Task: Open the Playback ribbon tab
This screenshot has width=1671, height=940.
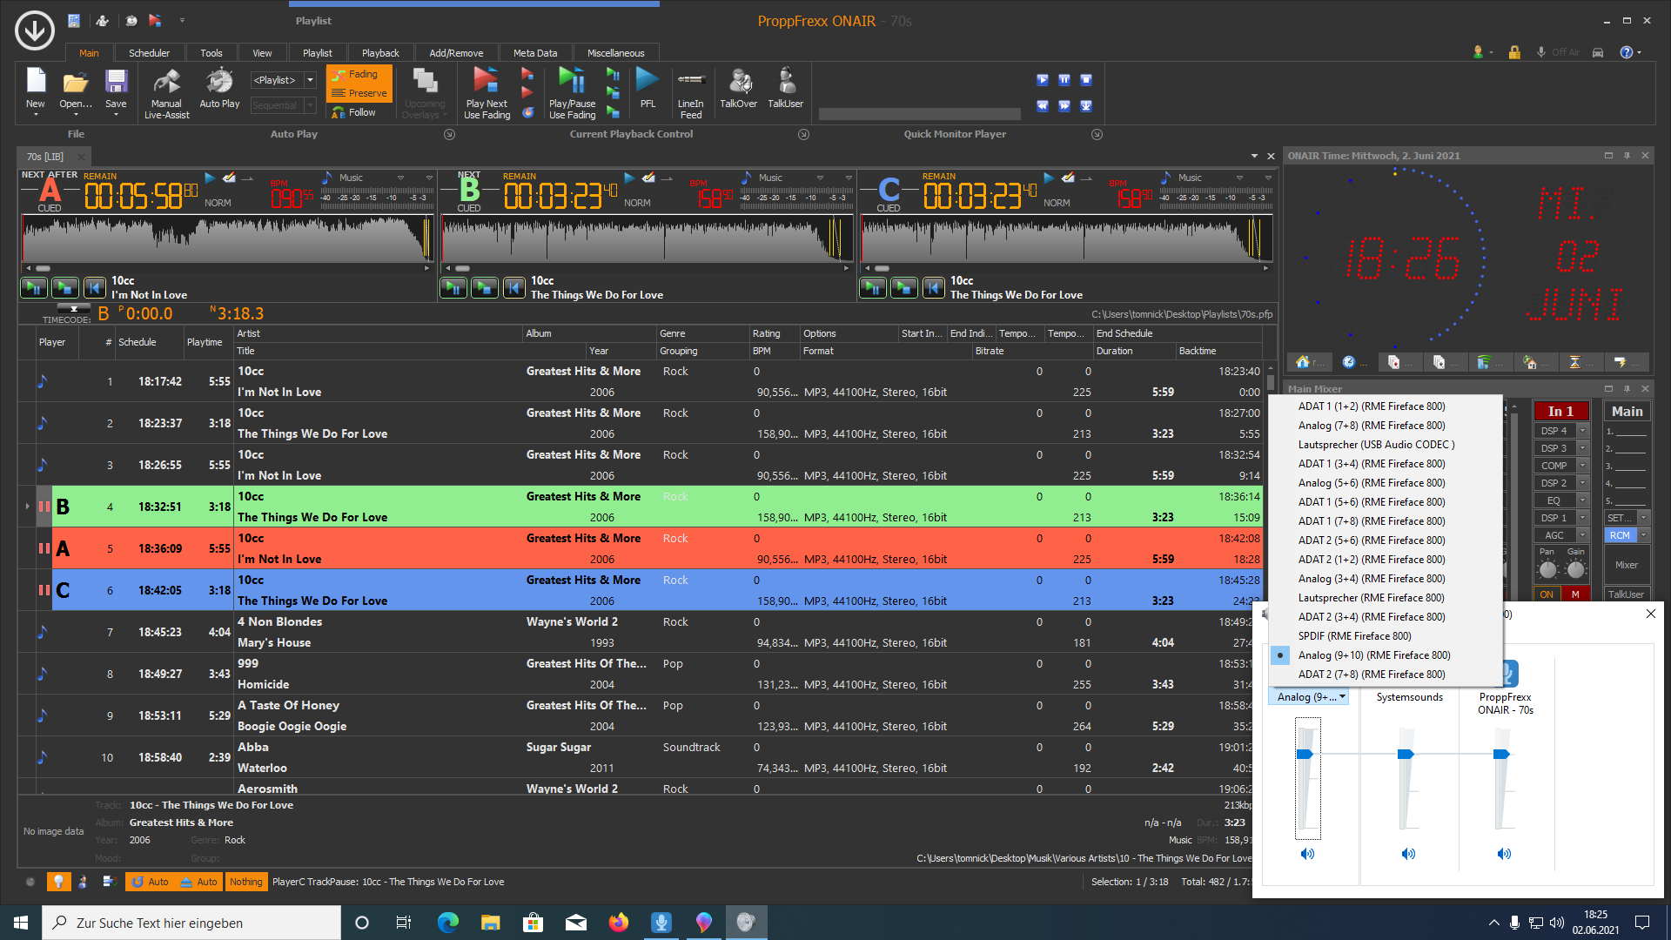Action: point(380,53)
